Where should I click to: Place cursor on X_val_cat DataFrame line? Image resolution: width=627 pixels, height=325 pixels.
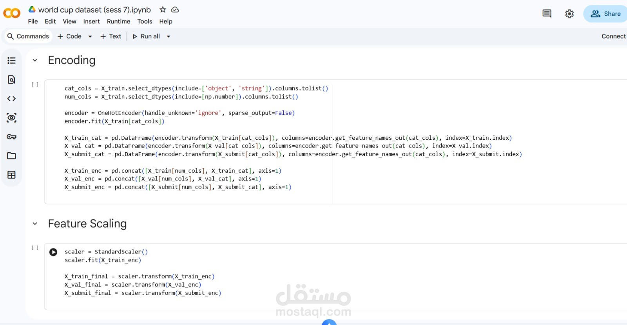[278, 146]
